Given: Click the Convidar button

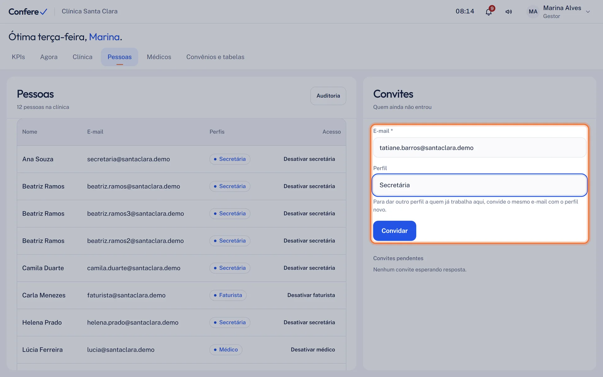Looking at the screenshot, I should pyautogui.click(x=394, y=231).
